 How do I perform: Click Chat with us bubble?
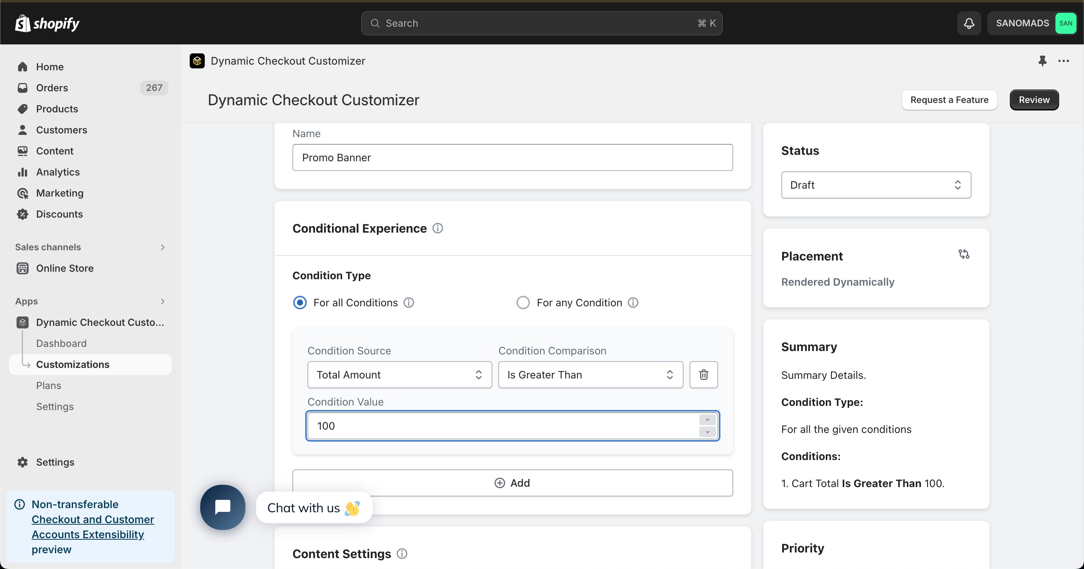pos(314,508)
